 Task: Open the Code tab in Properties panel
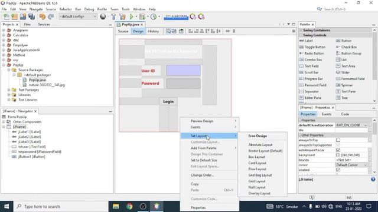click(345, 114)
